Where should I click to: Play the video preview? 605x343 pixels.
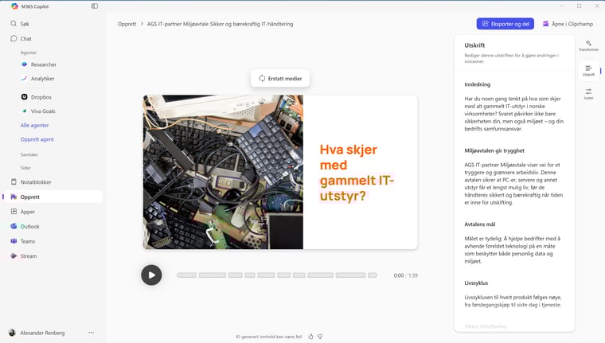[151, 275]
